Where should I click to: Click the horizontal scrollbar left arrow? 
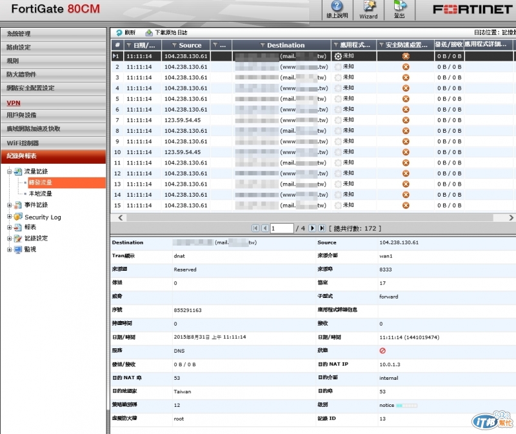[120, 217]
